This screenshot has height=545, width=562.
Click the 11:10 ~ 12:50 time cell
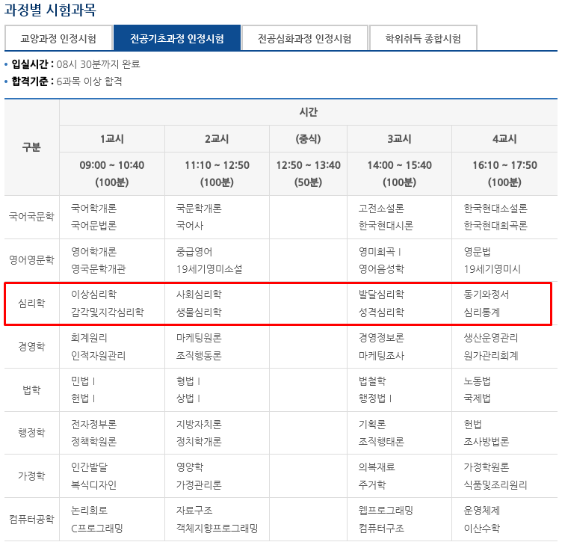click(217, 173)
